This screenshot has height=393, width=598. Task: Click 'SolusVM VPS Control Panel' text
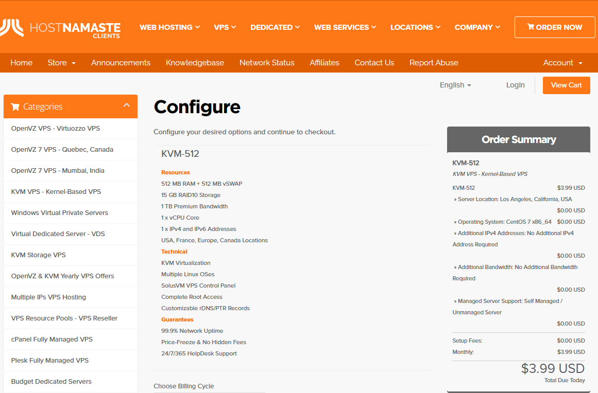(198, 285)
